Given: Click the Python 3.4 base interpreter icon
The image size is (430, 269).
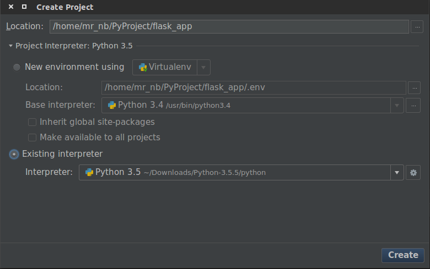Looking at the screenshot, I should [112, 105].
